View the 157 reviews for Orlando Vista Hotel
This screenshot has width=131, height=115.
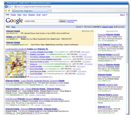tap(83, 54)
